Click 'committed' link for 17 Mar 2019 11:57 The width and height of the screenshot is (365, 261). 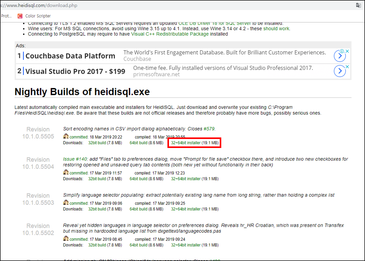(79, 173)
